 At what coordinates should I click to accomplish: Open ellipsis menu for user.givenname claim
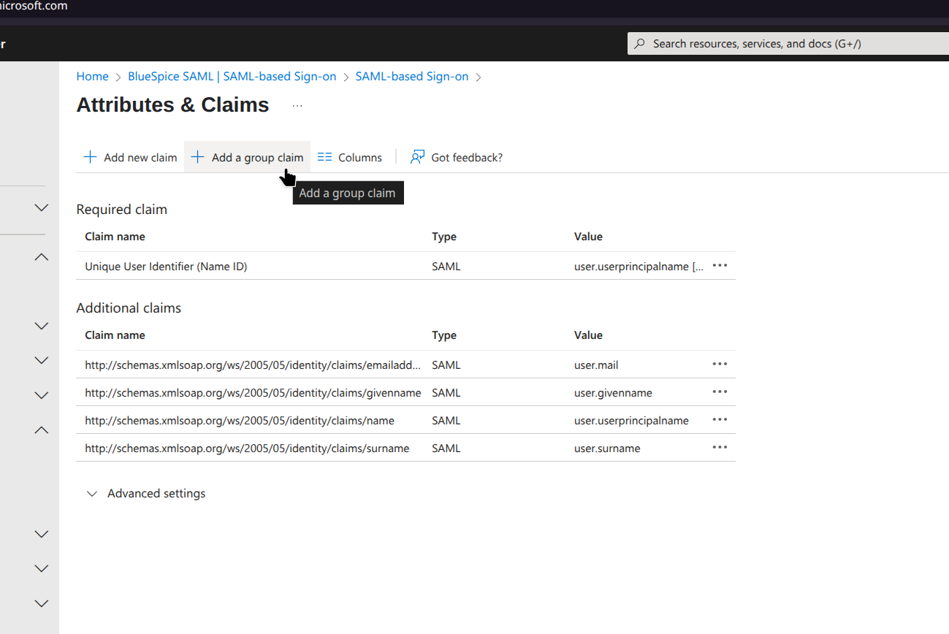pyautogui.click(x=720, y=392)
